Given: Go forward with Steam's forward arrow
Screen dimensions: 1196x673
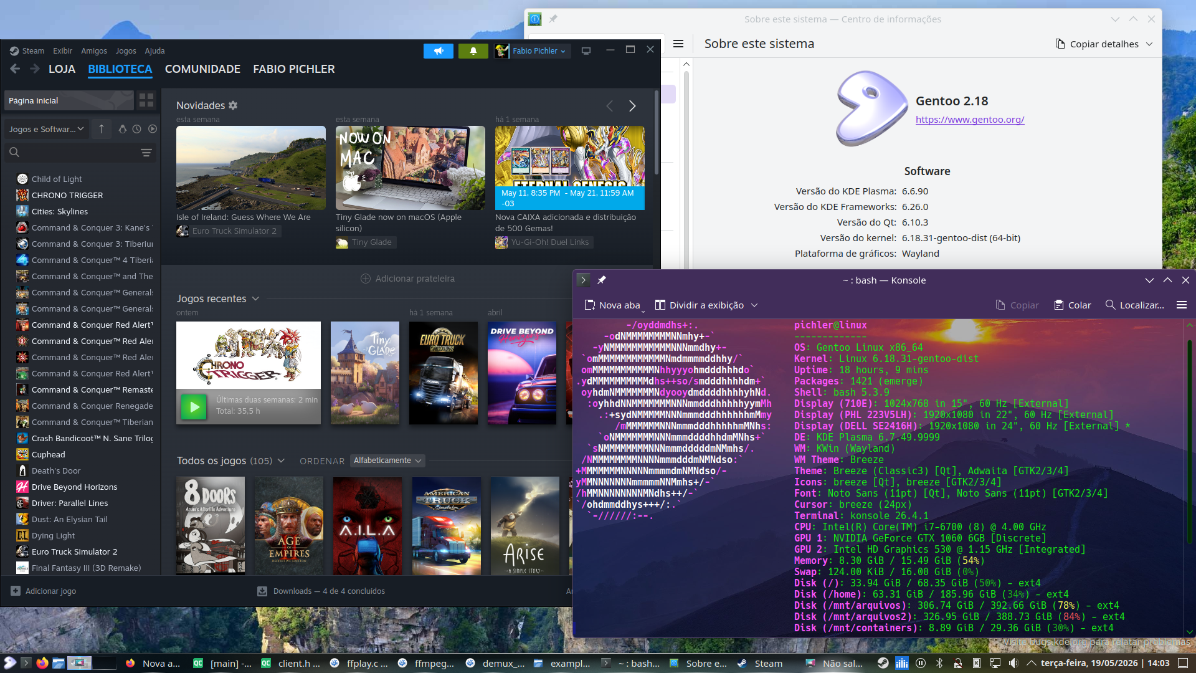Looking at the screenshot, I should click(x=35, y=69).
